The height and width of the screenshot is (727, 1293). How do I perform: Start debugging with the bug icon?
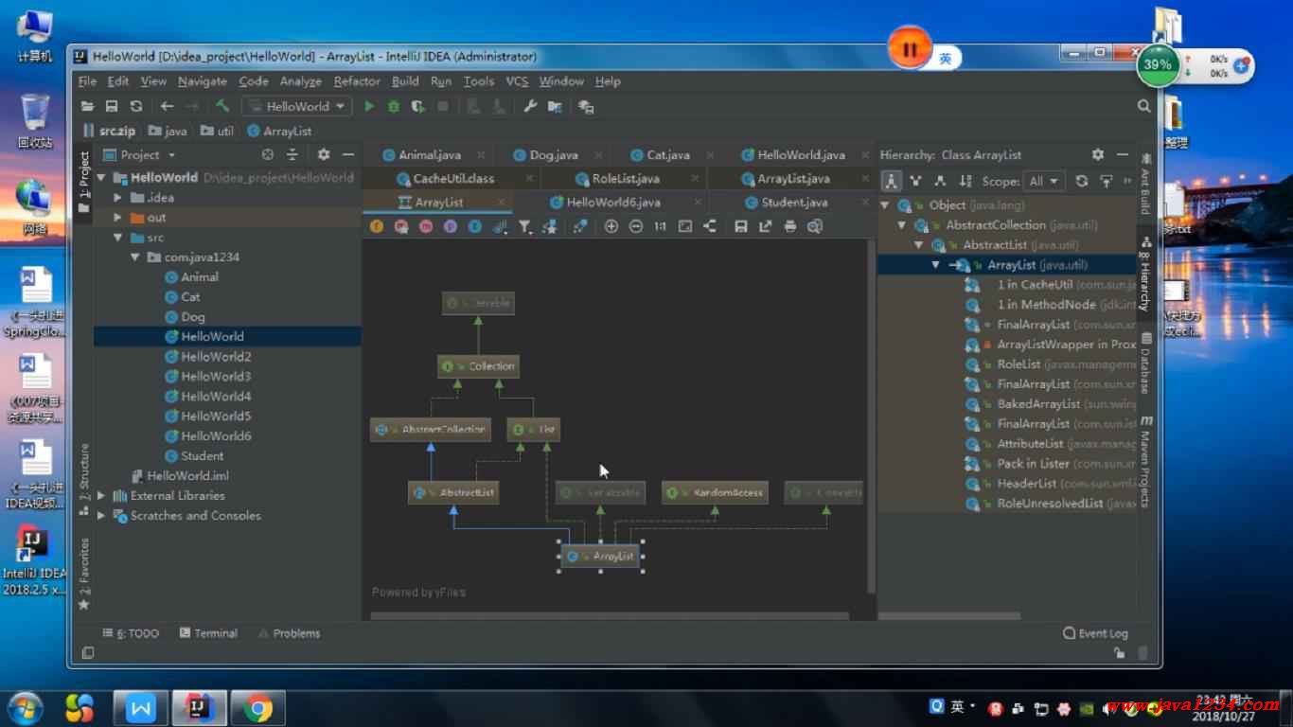tap(394, 106)
